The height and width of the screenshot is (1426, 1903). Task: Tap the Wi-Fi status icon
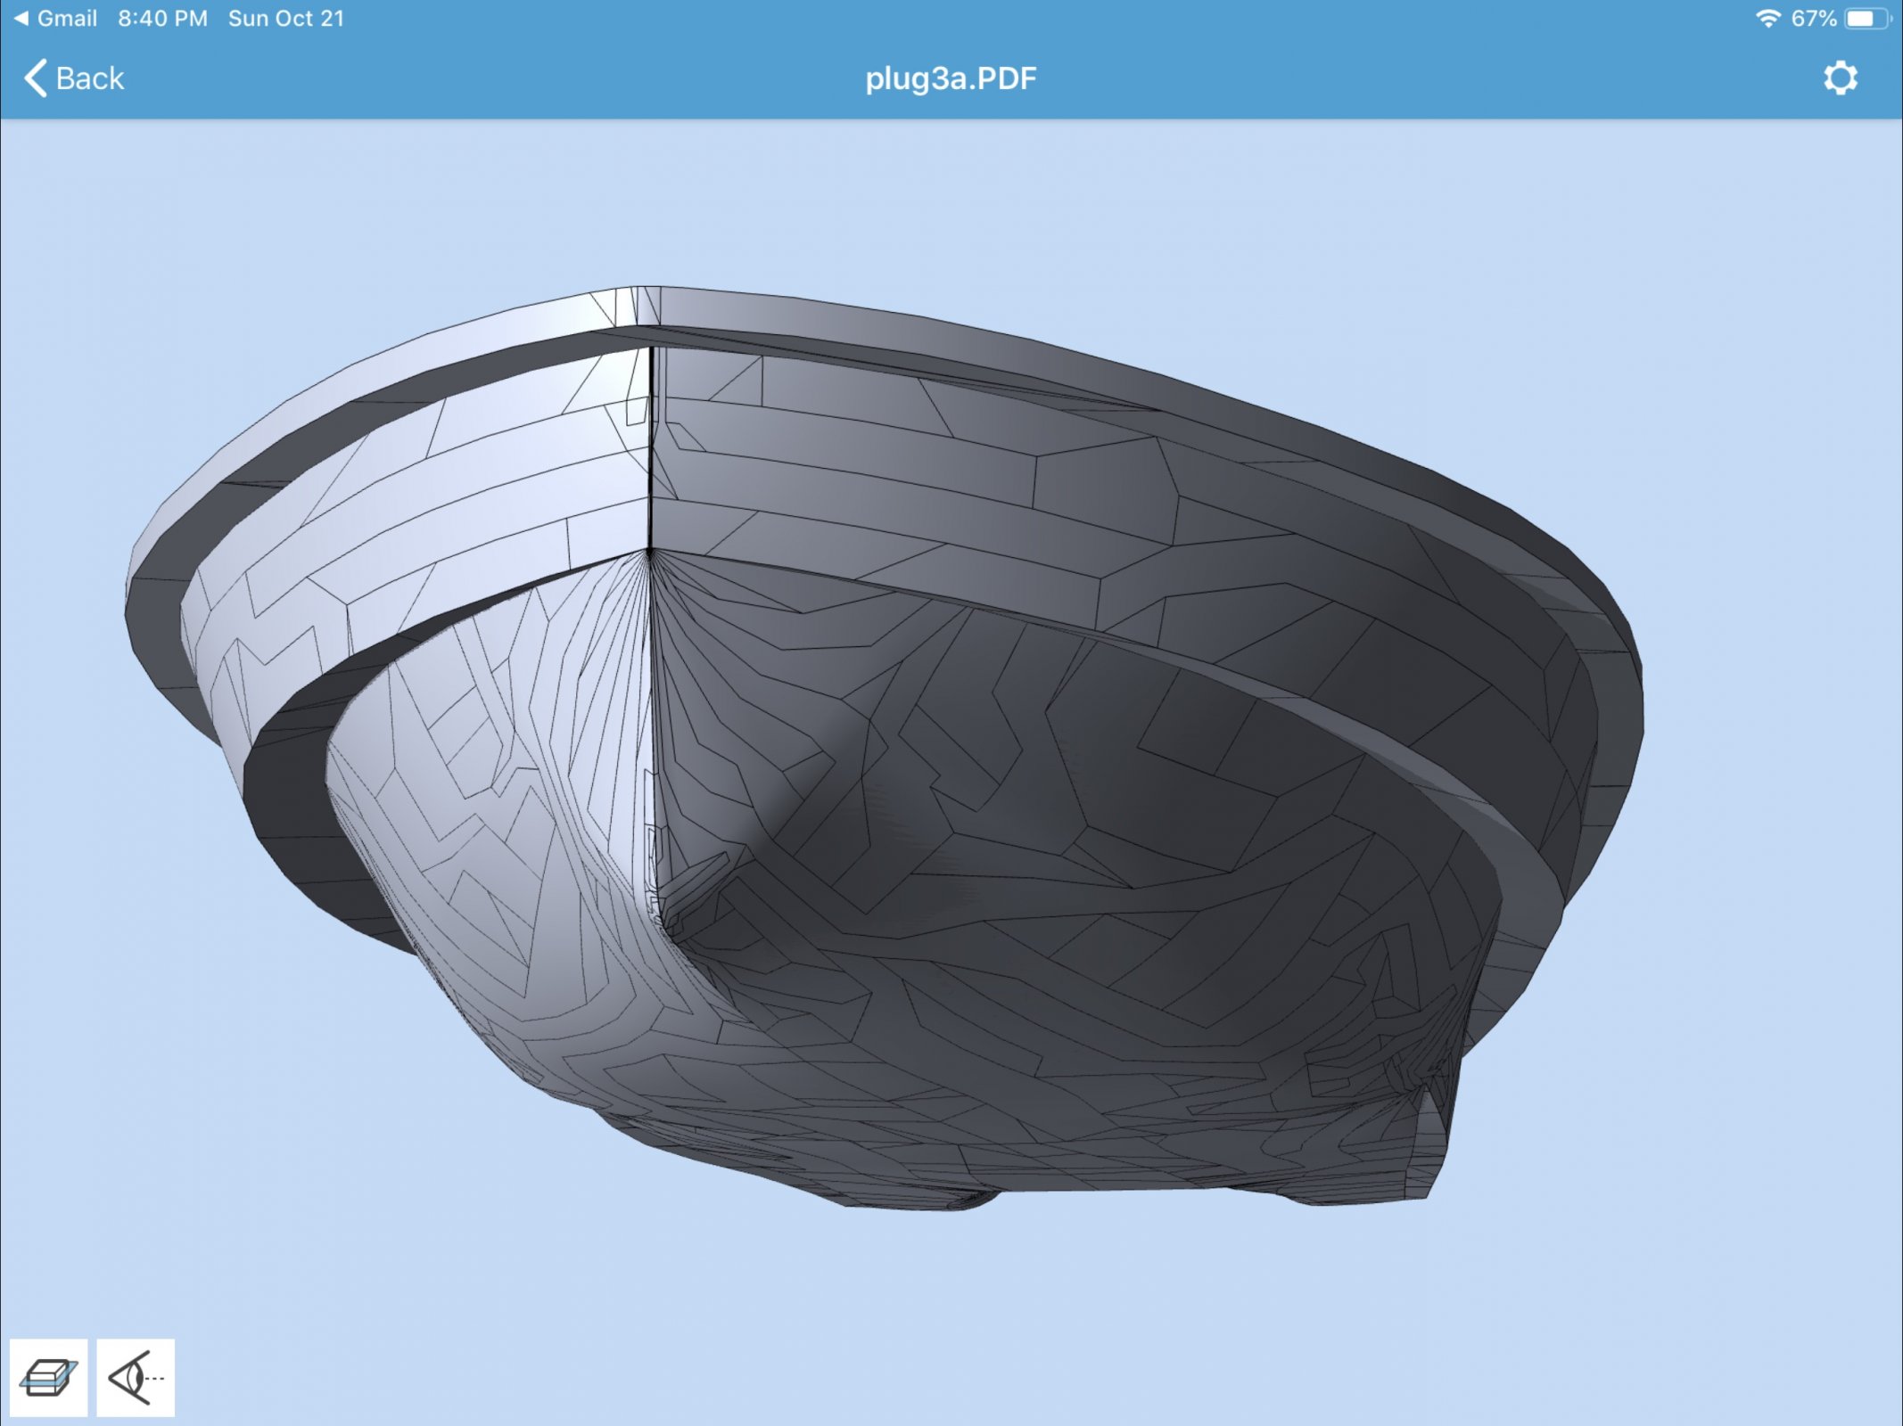[x=1767, y=19]
